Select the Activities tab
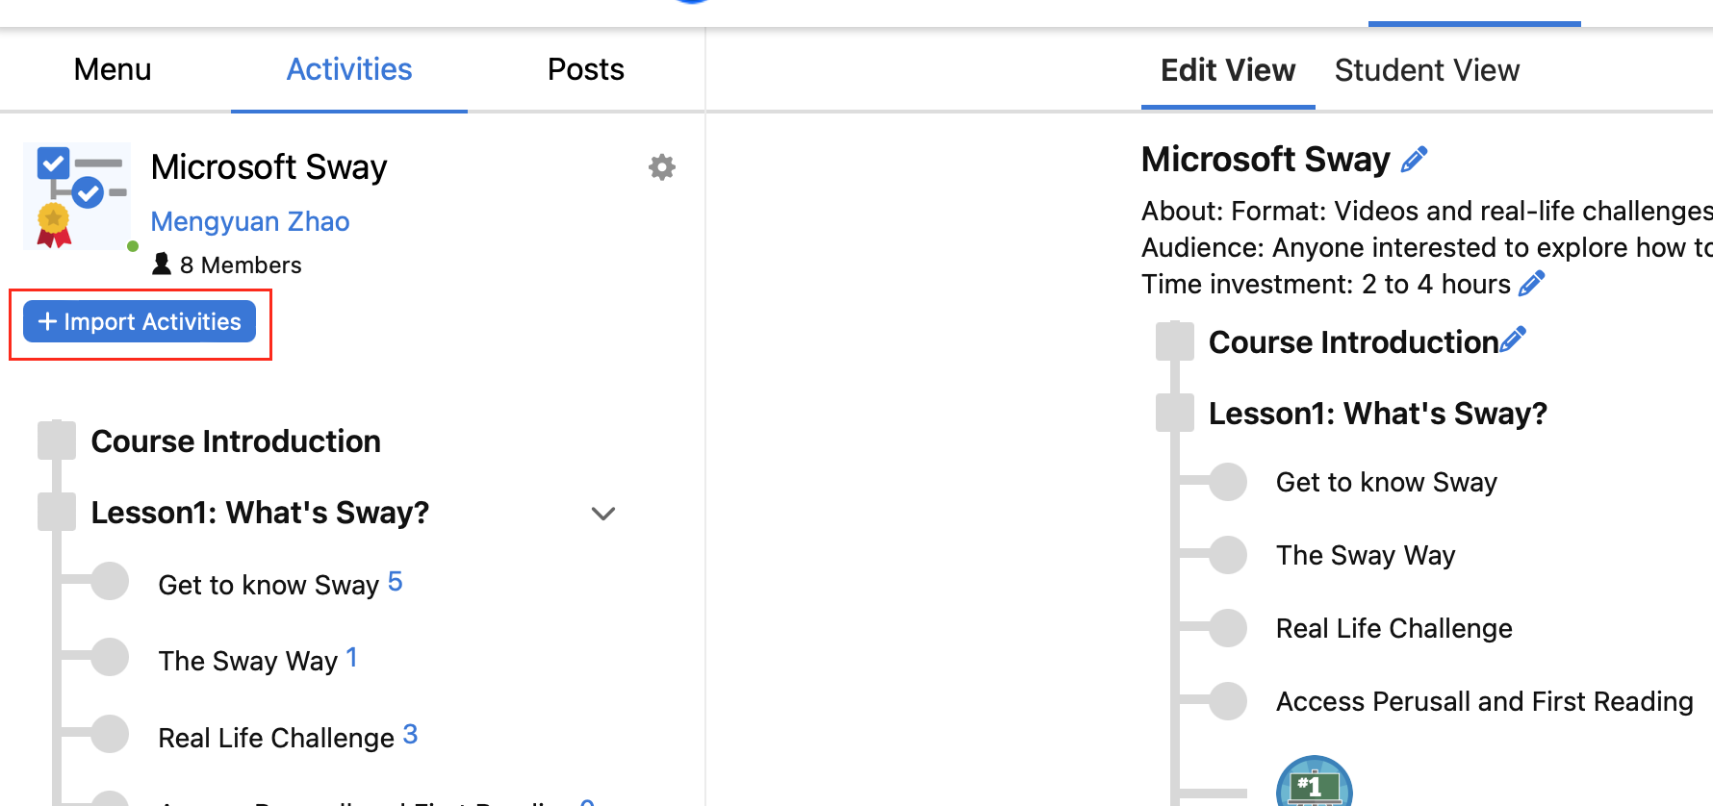The image size is (1713, 806). click(349, 69)
